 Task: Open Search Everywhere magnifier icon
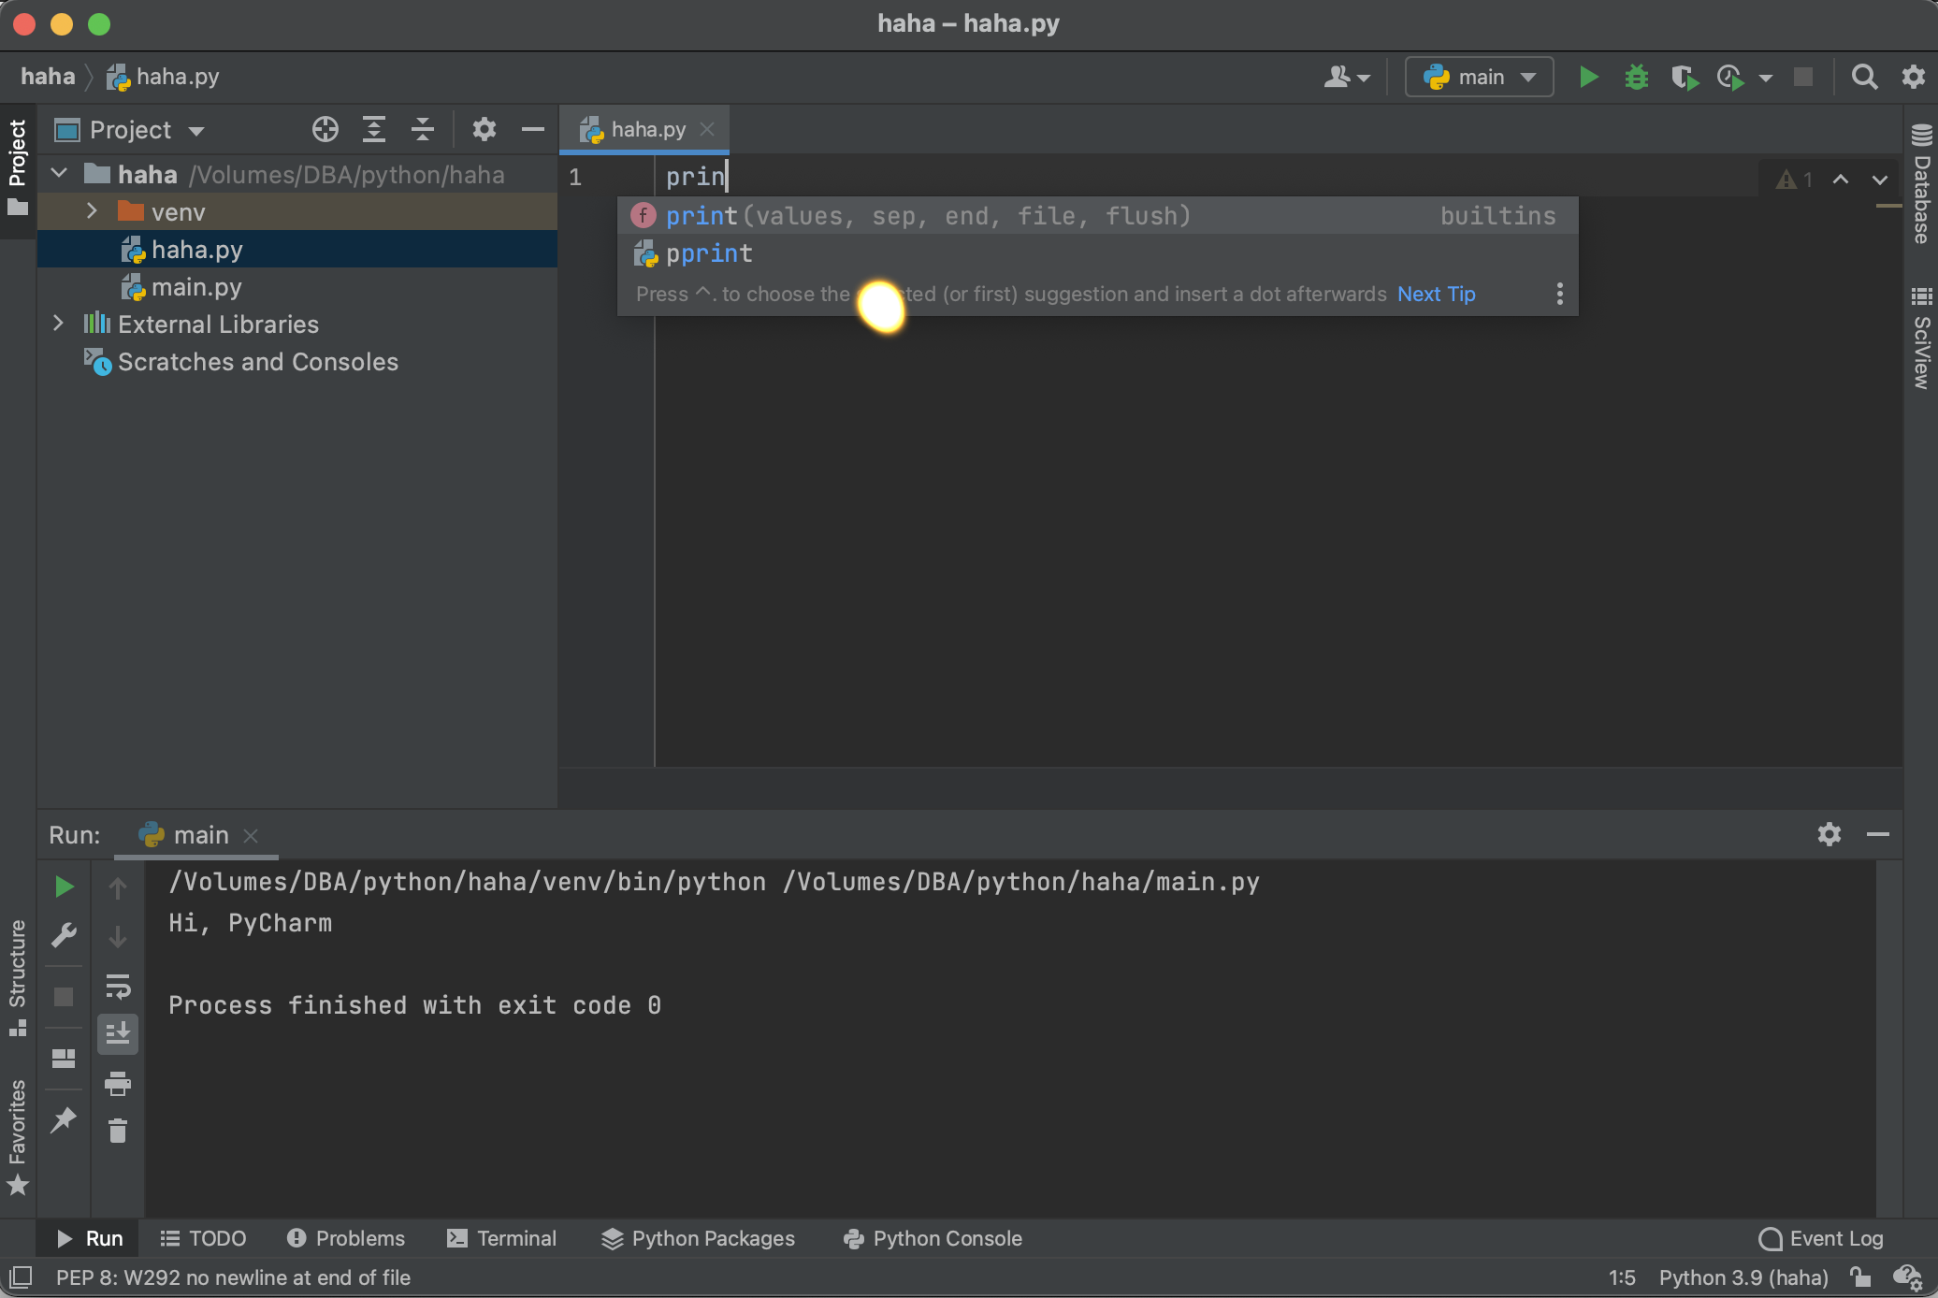[x=1864, y=77]
